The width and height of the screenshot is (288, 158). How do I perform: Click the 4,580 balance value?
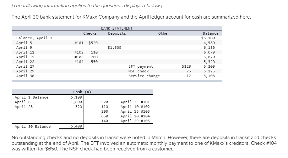click(x=209, y=43)
